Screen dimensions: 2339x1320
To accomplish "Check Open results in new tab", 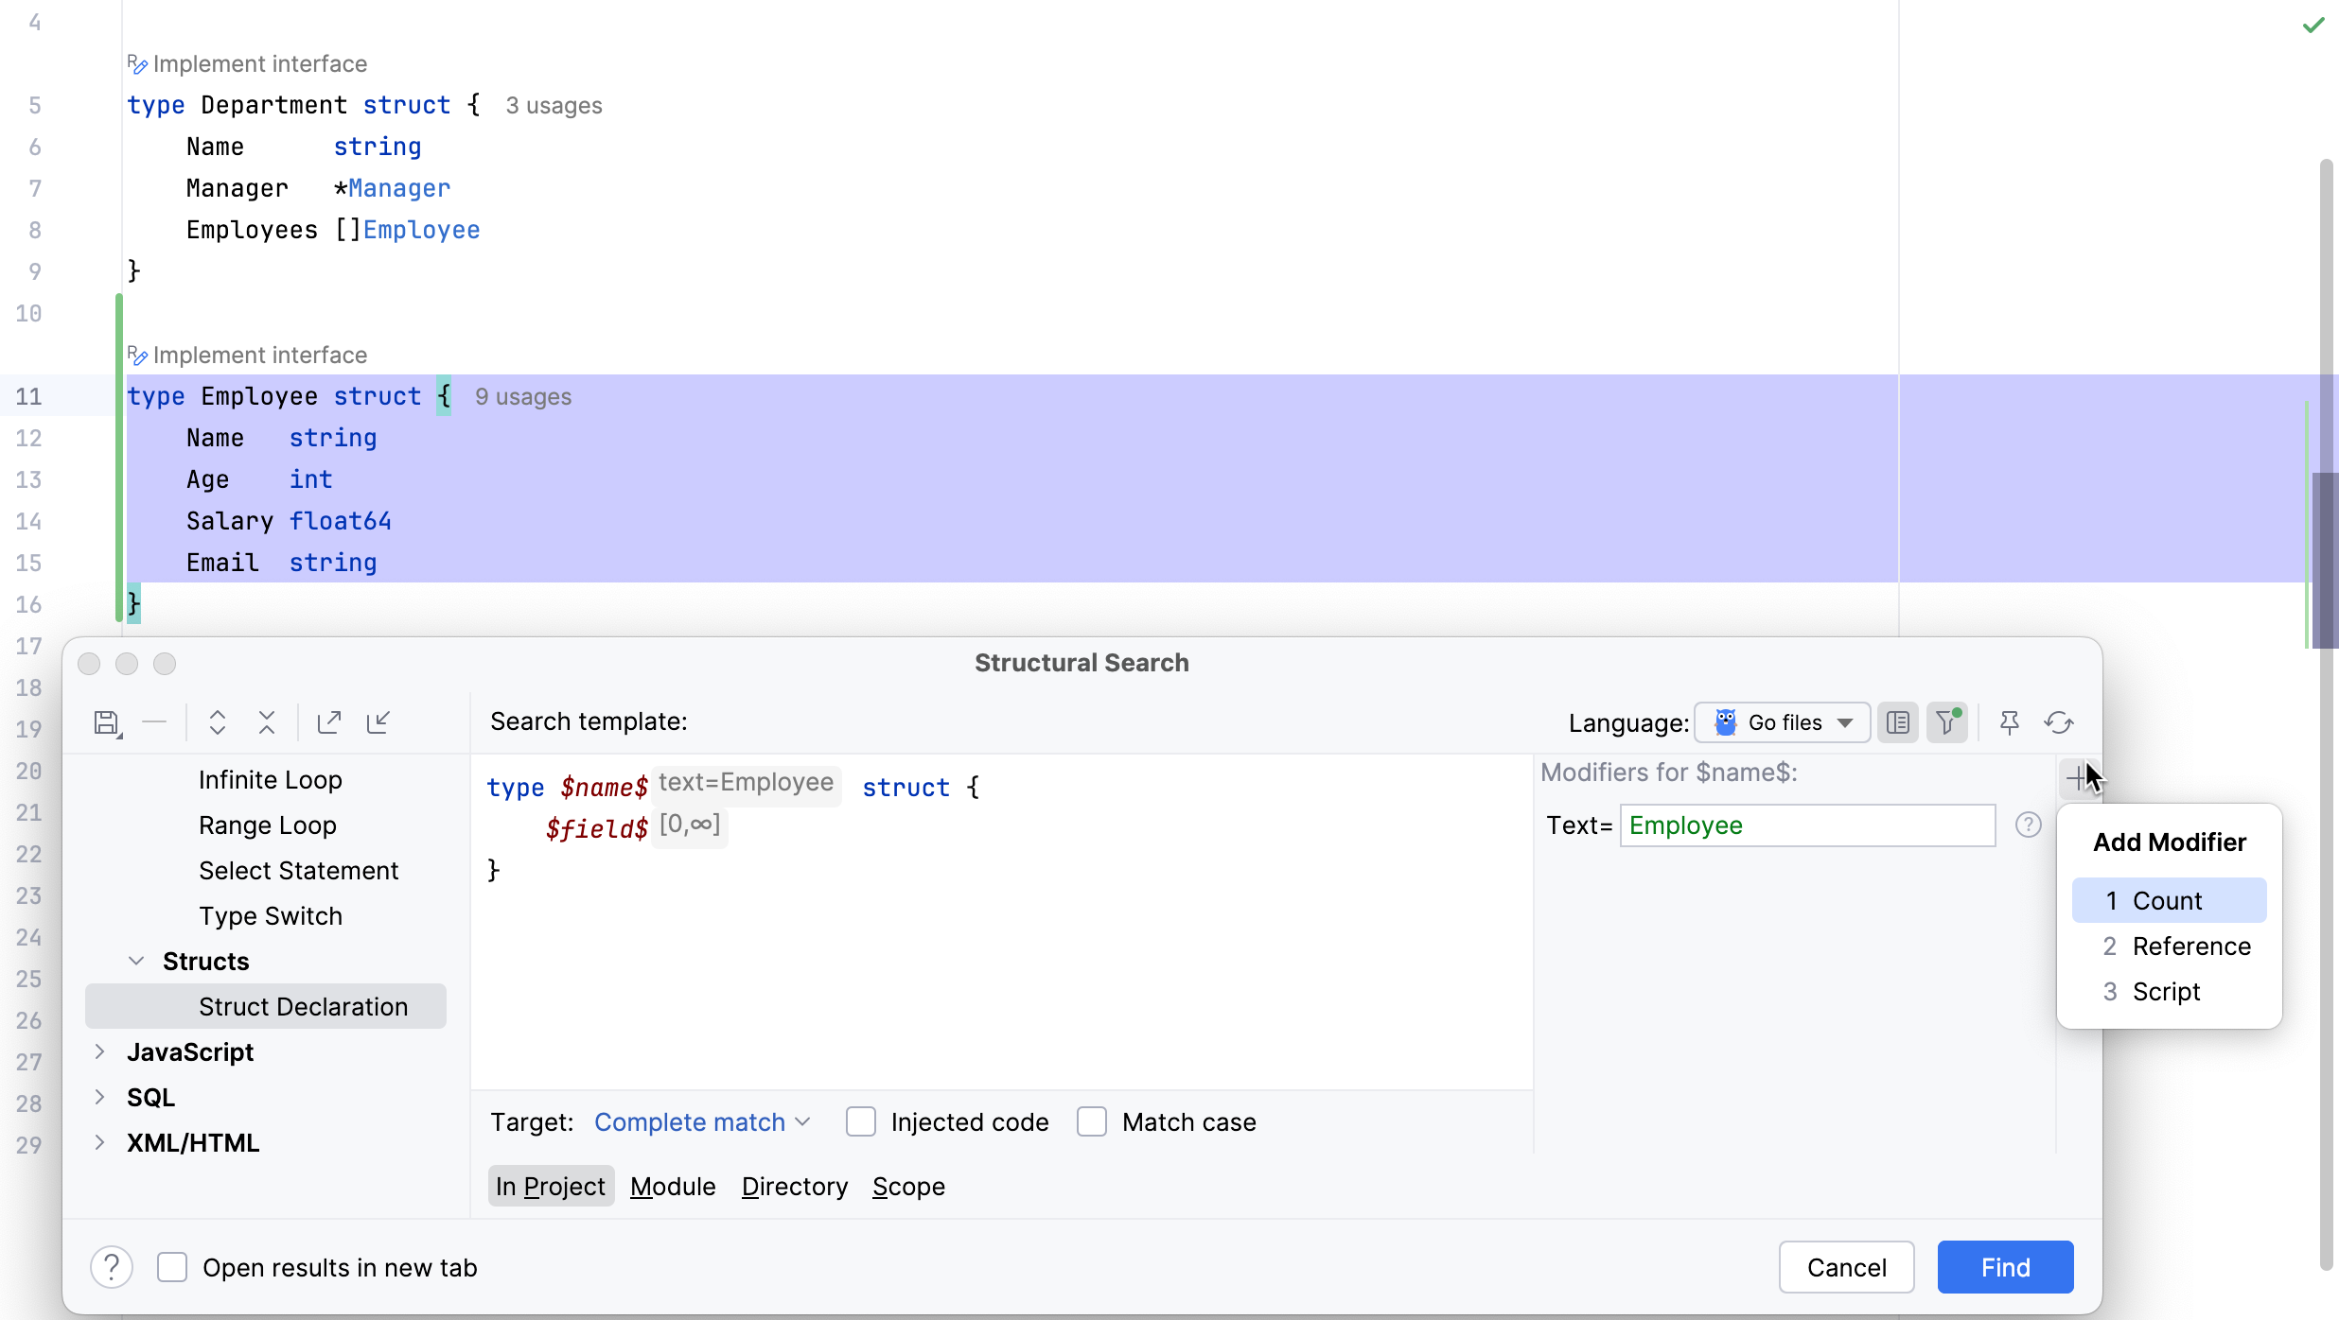I will pyautogui.click(x=172, y=1267).
